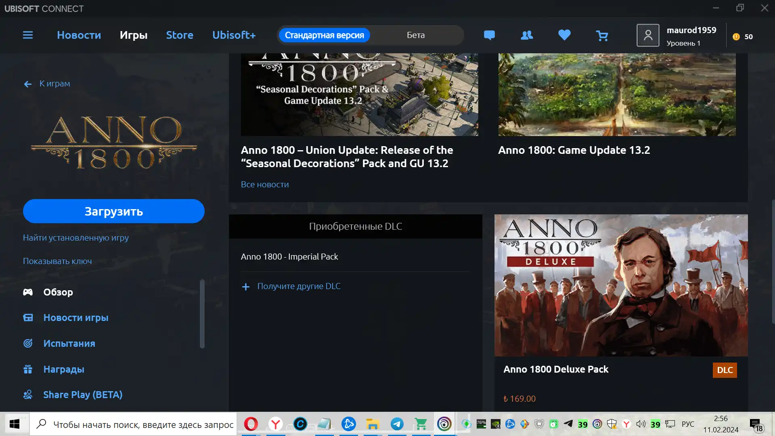Switch РУС input language indicator
Viewport: 775px width, 436px height.
point(688,424)
